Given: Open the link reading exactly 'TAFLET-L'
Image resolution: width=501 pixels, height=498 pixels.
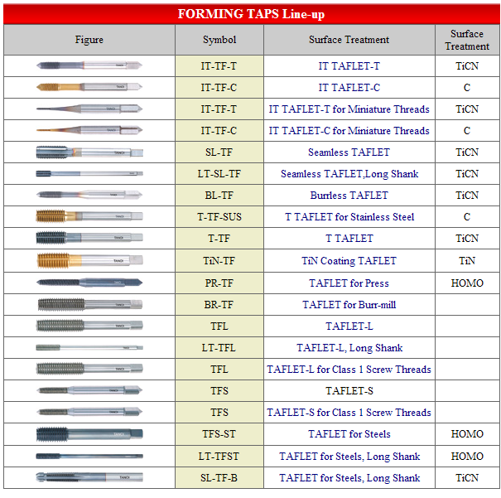Looking at the screenshot, I should click(x=349, y=326).
